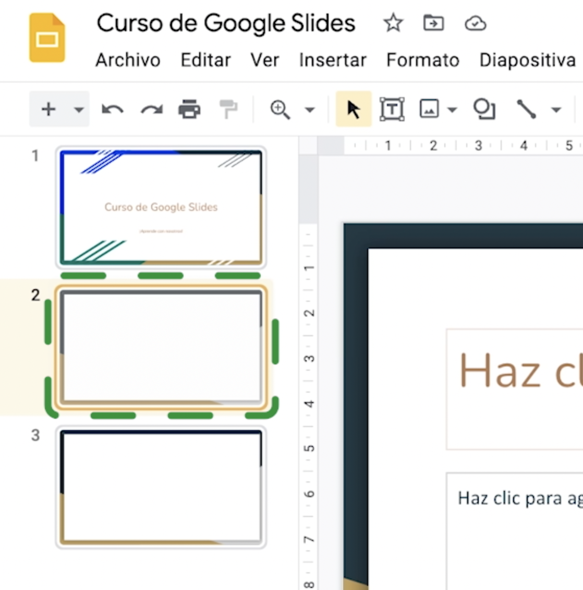The width and height of the screenshot is (583, 590).
Task: Check the document save status cloud icon
Action: click(475, 23)
